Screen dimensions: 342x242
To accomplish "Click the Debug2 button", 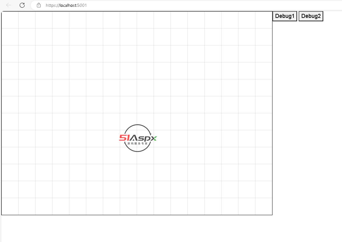I will point(311,16).
